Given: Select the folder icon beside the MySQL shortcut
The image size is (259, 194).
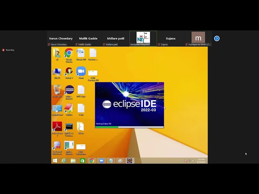Looking at the screenshot, I should coord(81,128).
